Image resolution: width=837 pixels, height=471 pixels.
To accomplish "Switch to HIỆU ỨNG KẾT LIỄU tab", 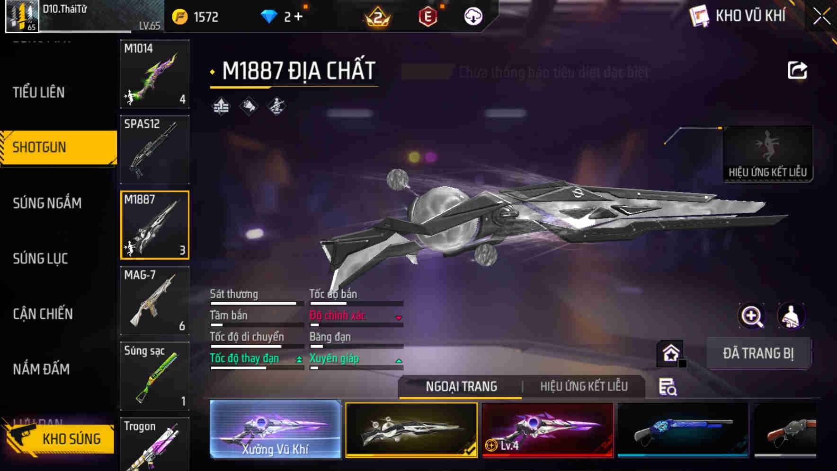I will pos(584,386).
